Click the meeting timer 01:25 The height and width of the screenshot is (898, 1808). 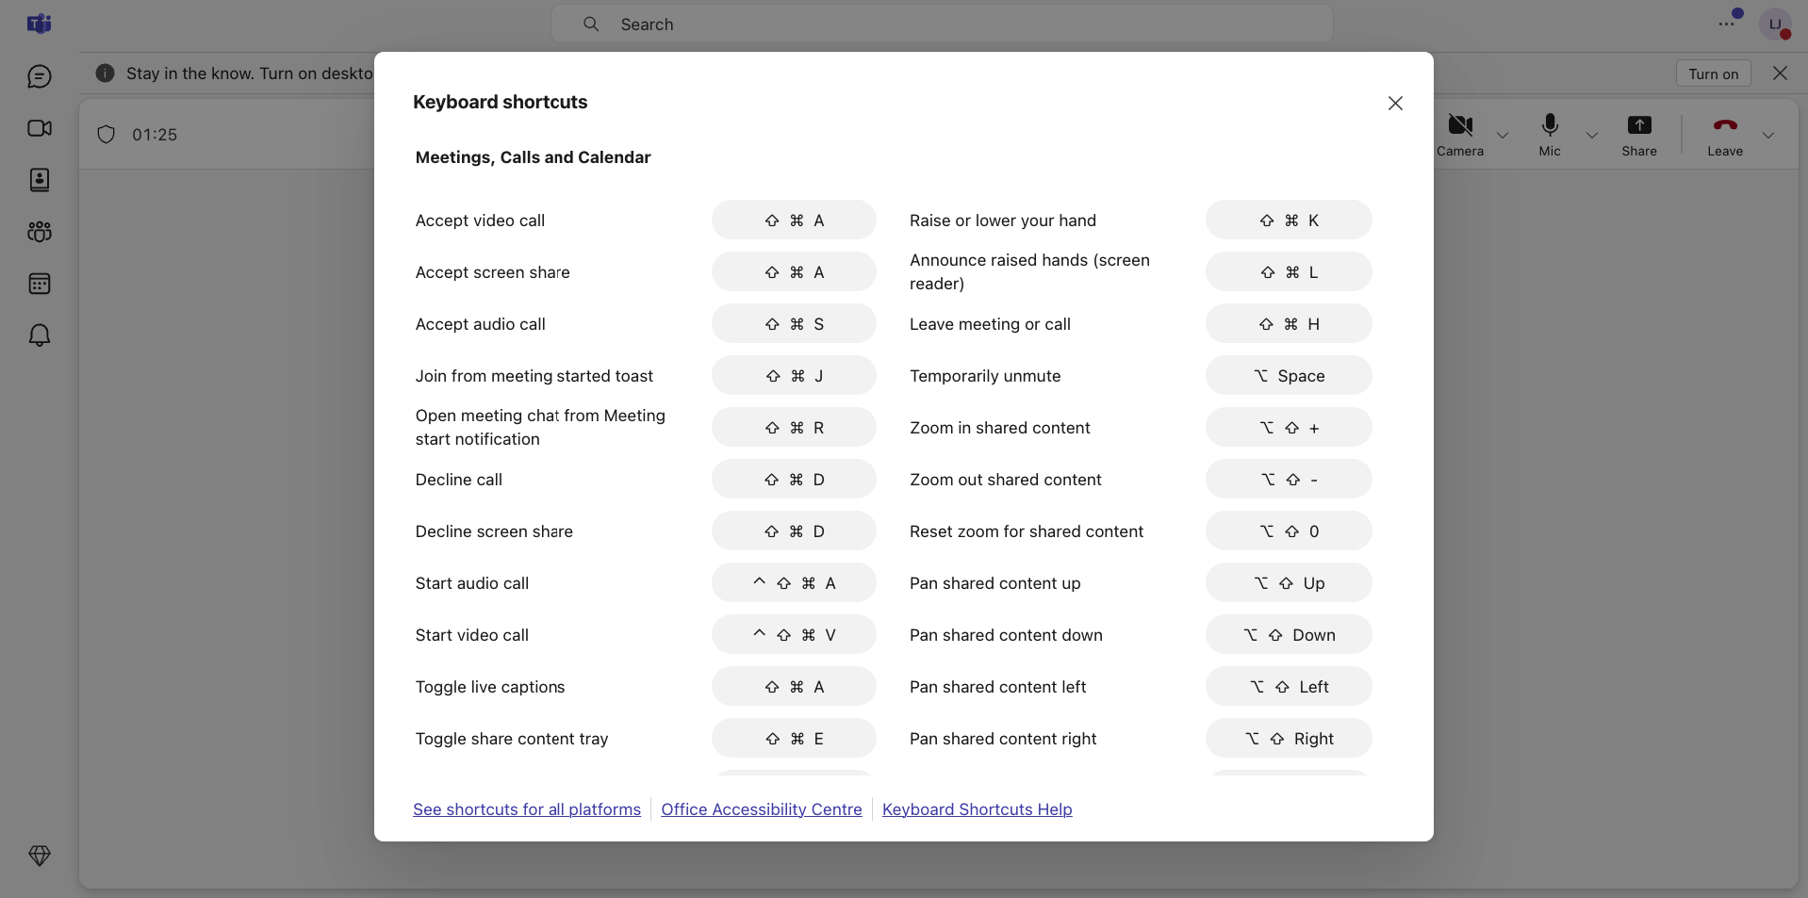tap(155, 135)
